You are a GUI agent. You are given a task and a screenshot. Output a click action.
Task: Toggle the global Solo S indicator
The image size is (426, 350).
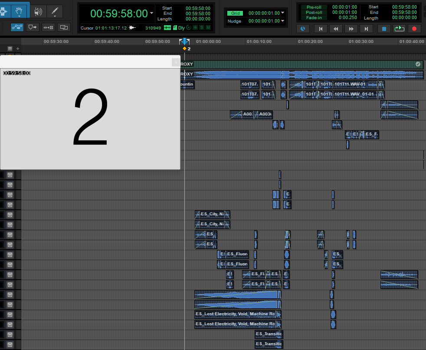coord(201,27)
